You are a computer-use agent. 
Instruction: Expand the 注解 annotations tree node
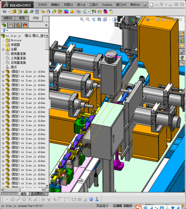coord(3,49)
